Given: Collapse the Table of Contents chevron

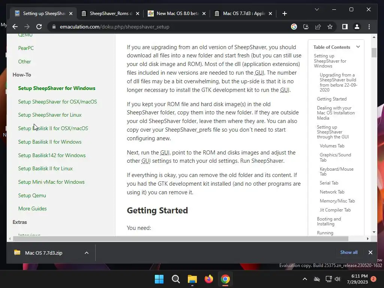Looking at the screenshot, I should (x=358, y=47).
